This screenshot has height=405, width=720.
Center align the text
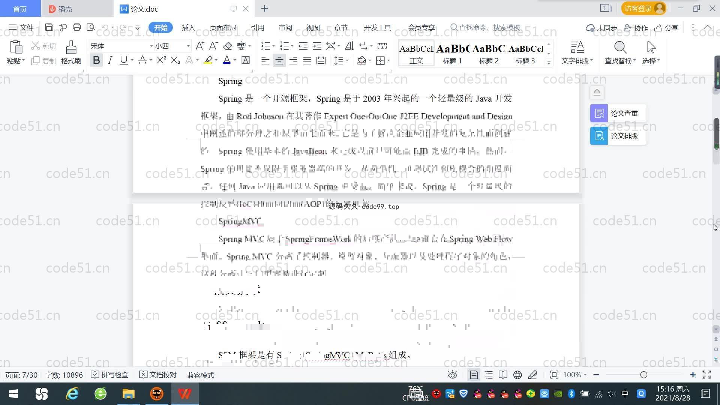(x=279, y=60)
